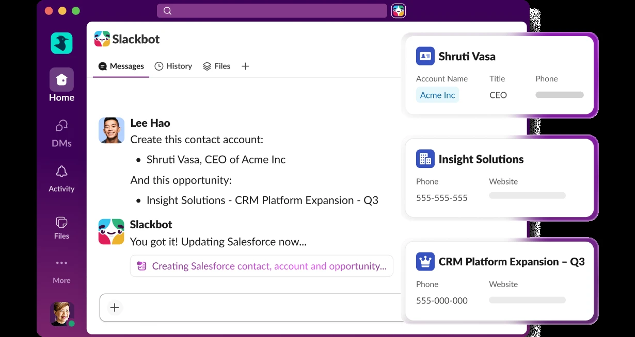This screenshot has height=337, width=635.
Task: Click the contact icon on Shruti Vasa card
Action: pyautogui.click(x=425, y=56)
